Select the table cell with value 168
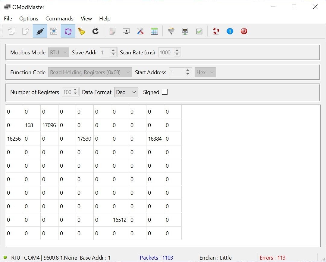 point(32,125)
